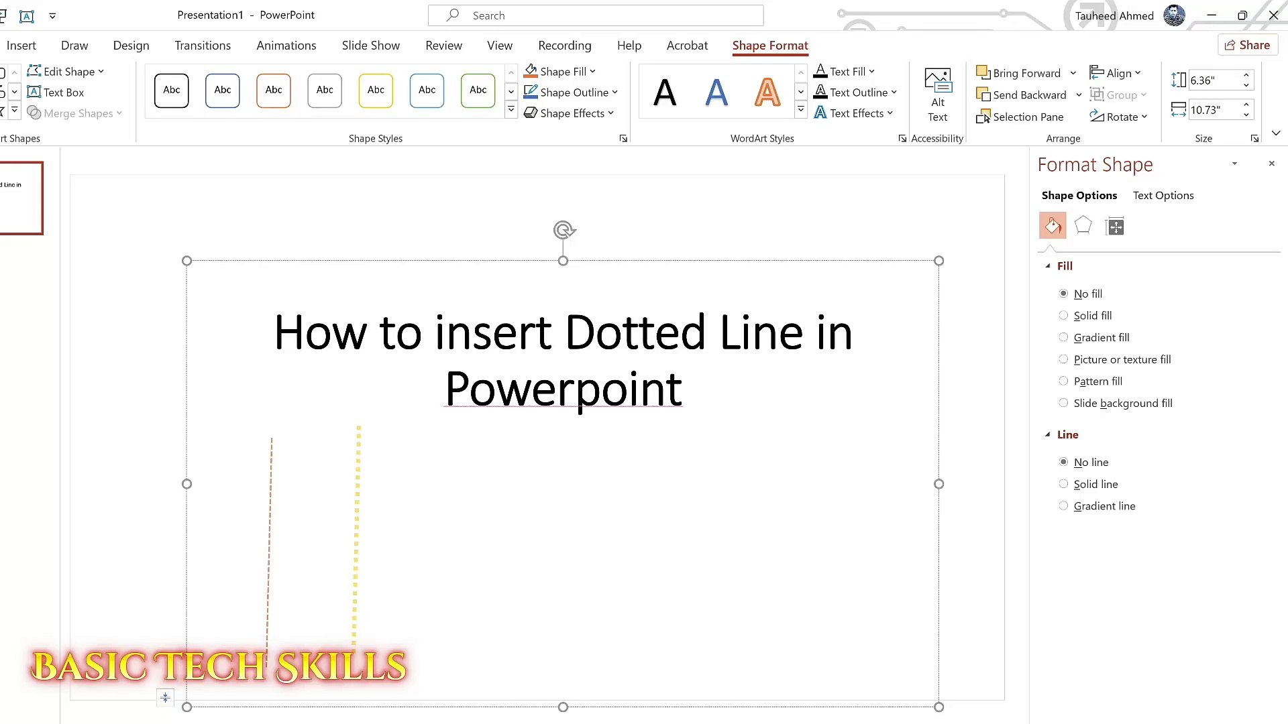
Task: Open the Selection Pane
Action: click(x=1020, y=117)
